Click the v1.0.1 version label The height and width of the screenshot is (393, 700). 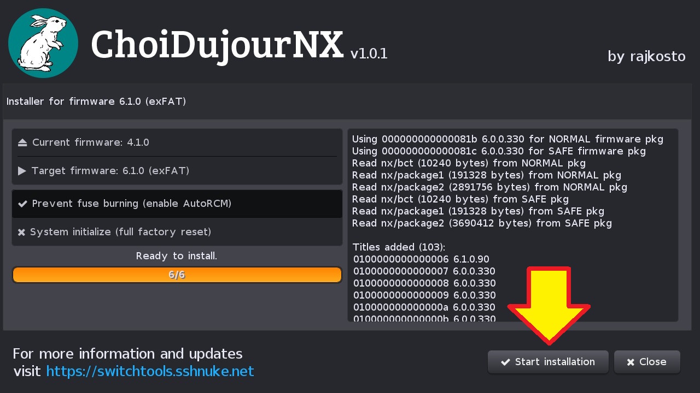[369, 53]
